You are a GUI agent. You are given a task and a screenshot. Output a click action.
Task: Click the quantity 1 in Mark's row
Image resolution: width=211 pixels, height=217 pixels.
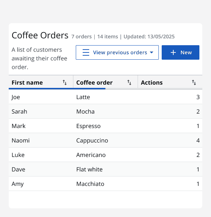tap(198, 126)
